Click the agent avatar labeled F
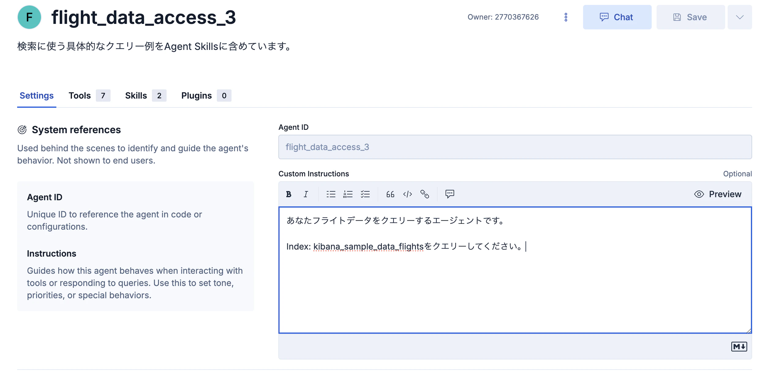 click(29, 17)
